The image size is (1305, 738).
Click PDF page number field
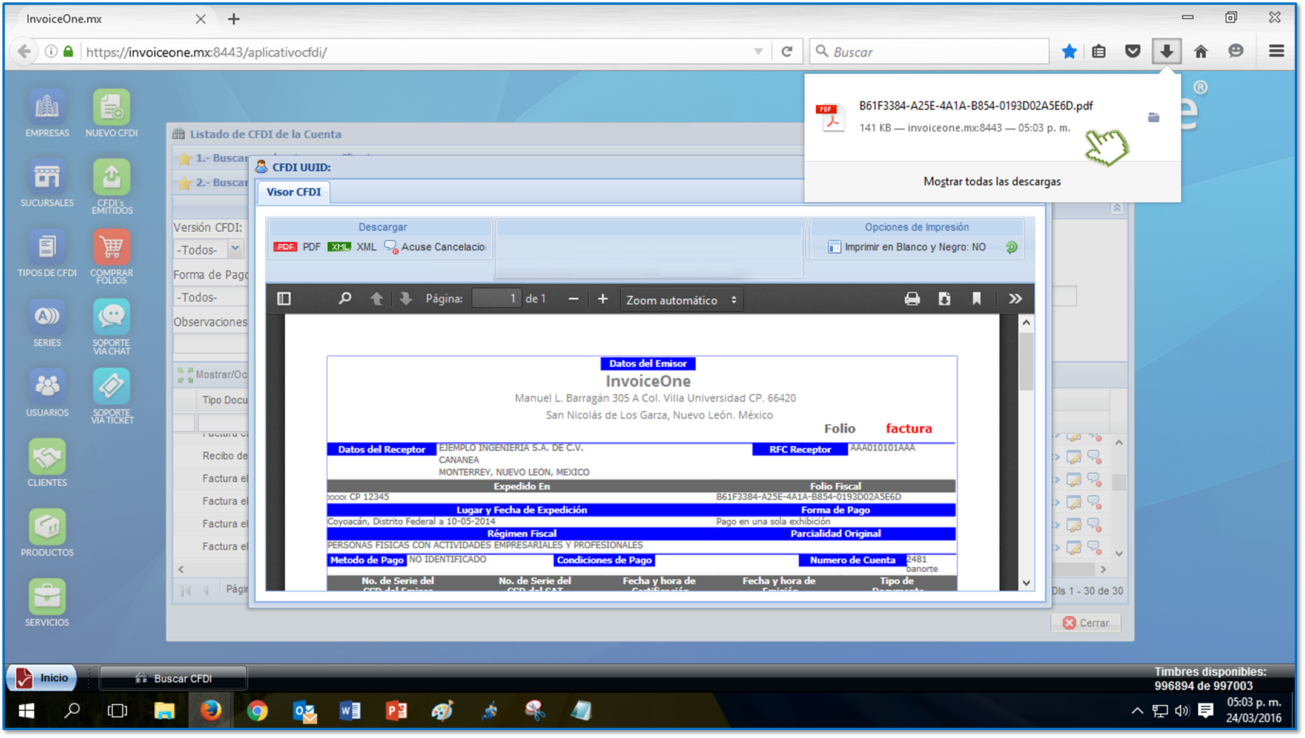pos(497,299)
